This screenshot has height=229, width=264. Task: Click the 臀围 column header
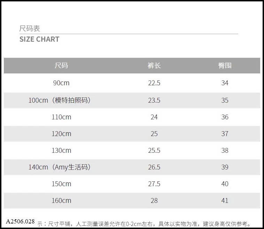tap(225, 65)
